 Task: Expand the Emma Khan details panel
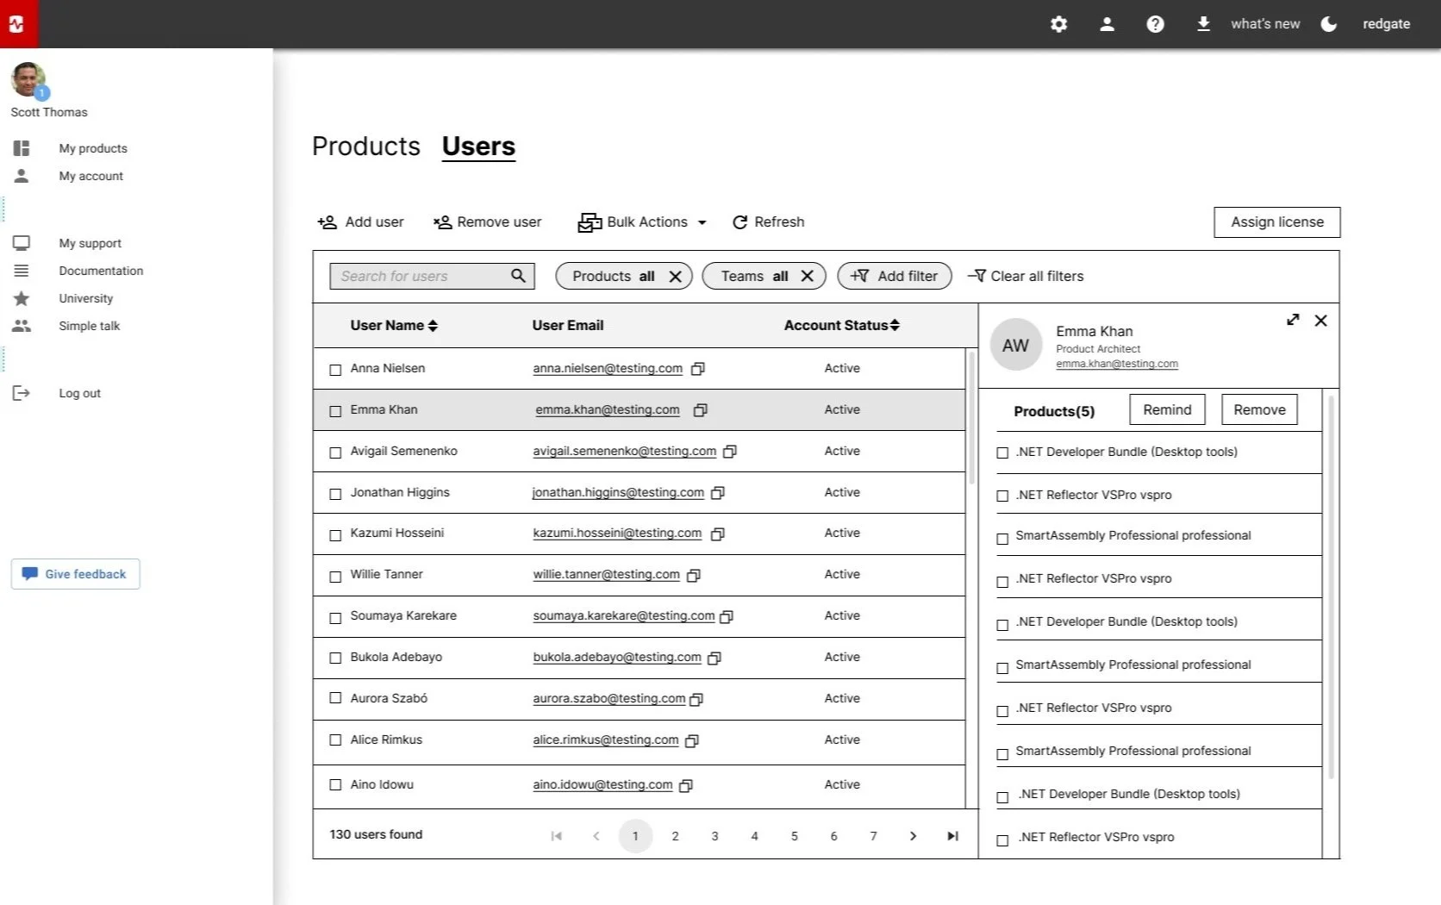1293,320
